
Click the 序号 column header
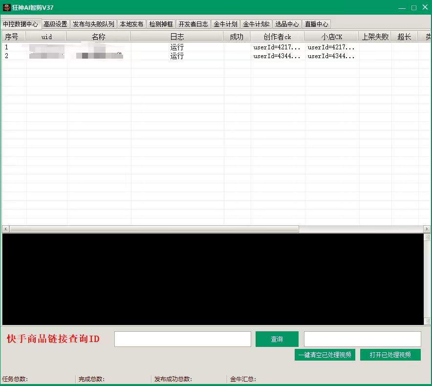click(14, 37)
